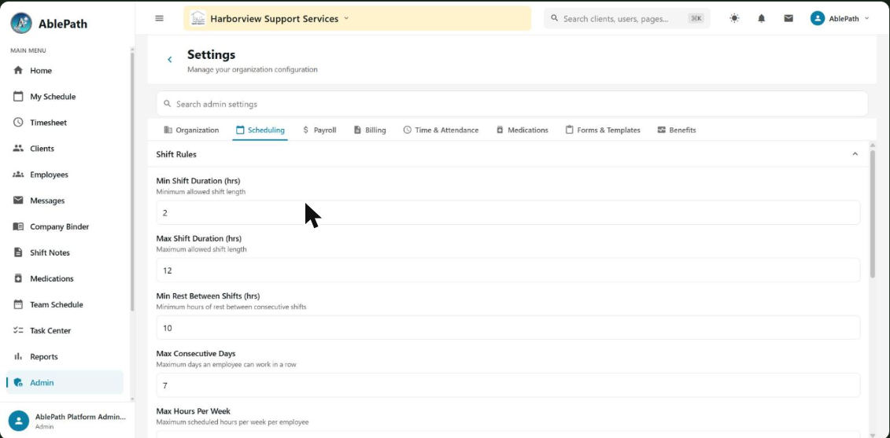Click the admin settings search magnifier
The image size is (890, 438).
click(167, 104)
